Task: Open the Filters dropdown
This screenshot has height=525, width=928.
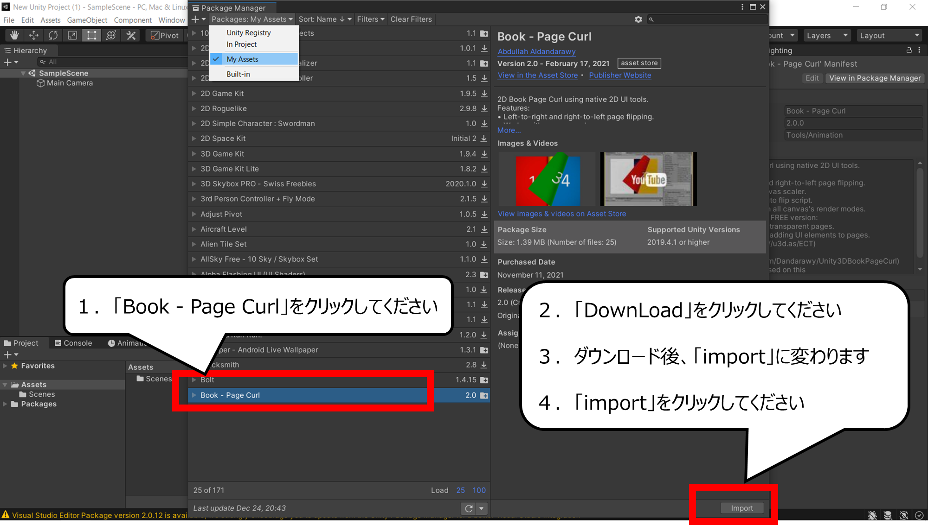Action: pos(370,19)
